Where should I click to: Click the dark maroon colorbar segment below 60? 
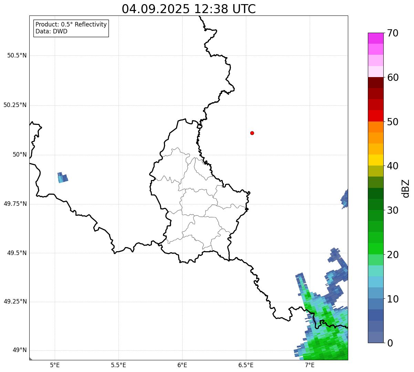[x=375, y=83]
